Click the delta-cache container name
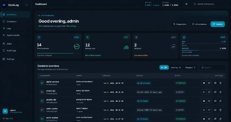This screenshot has width=231, height=122. click(x=52, y=109)
